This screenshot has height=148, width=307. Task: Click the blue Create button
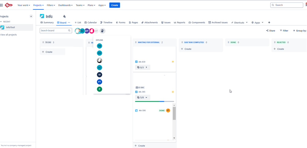(115, 5)
